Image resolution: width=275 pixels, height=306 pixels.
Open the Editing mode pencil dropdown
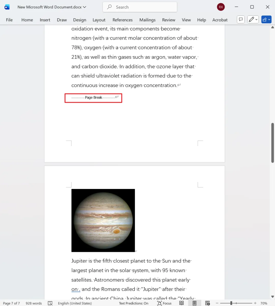[x=253, y=20]
